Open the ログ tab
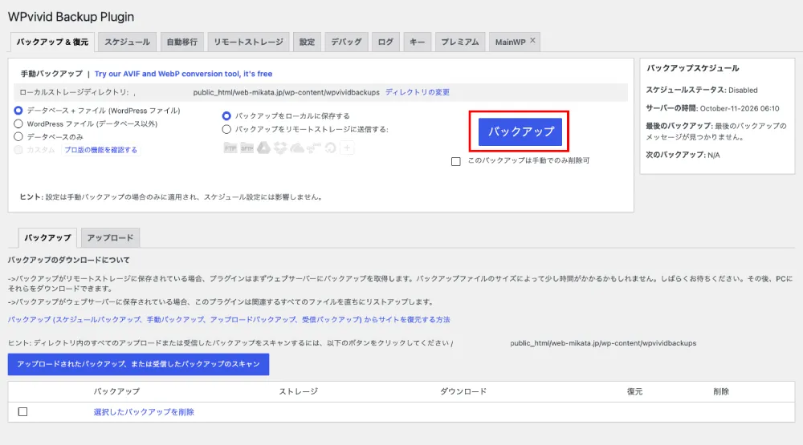803x445 pixels. (385, 42)
